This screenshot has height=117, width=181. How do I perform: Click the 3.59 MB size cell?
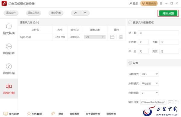point(60,37)
